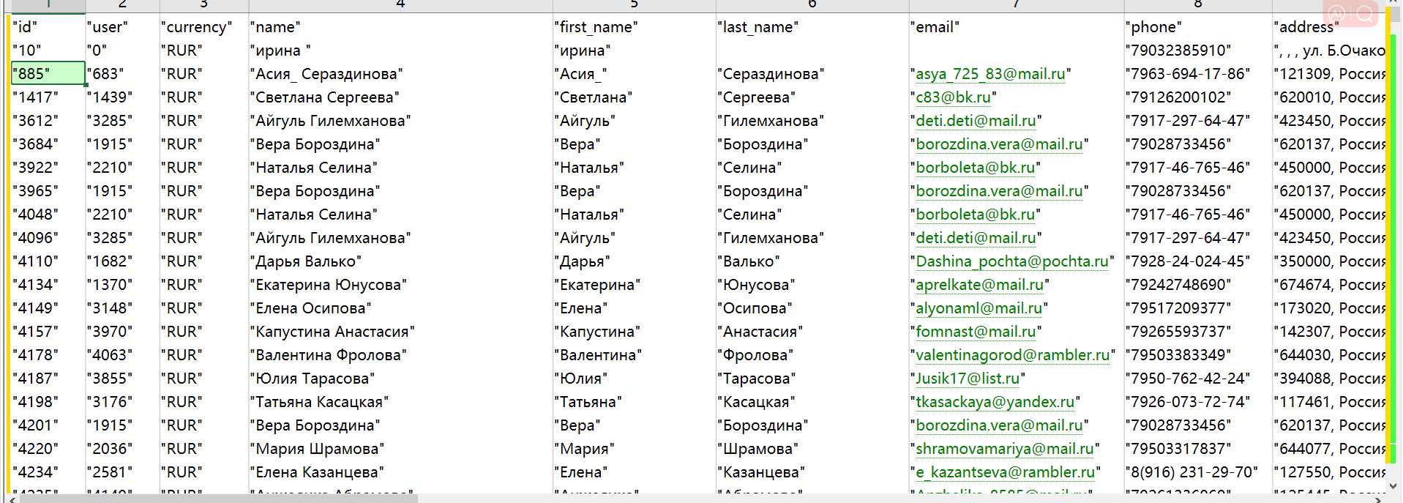The image size is (1403, 503).
Task: Select id cell "4110"
Action: (x=48, y=261)
